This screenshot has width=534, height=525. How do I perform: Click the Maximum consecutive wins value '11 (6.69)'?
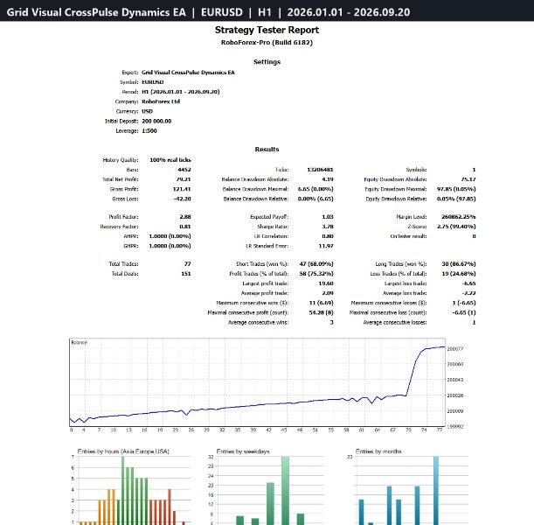click(x=321, y=303)
